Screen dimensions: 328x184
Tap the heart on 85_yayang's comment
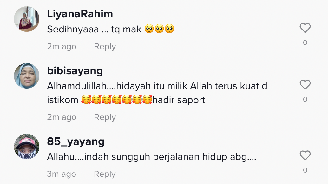click(x=305, y=155)
